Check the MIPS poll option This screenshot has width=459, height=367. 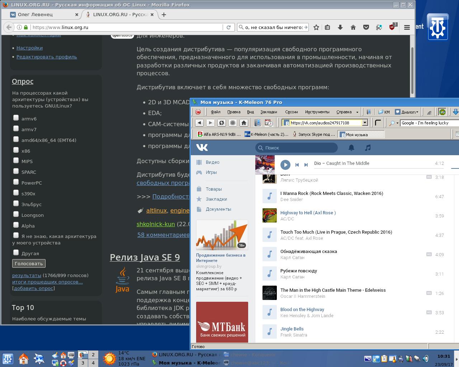(16, 160)
